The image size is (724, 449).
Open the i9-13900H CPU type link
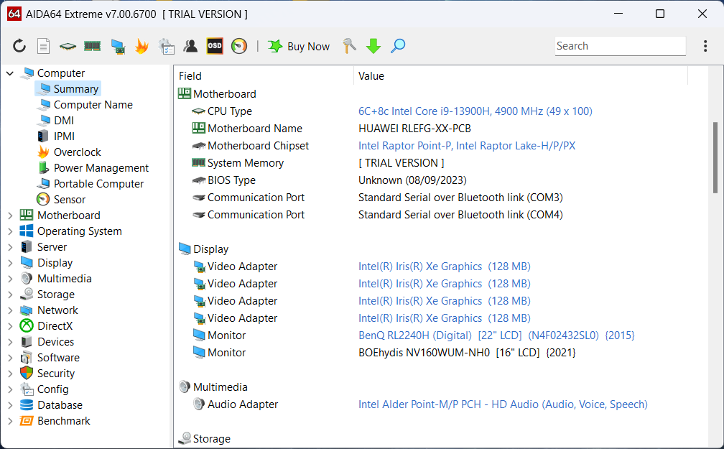475,111
